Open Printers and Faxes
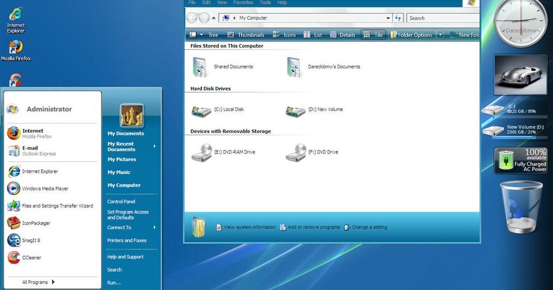553x290 pixels. (x=126, y=240)
